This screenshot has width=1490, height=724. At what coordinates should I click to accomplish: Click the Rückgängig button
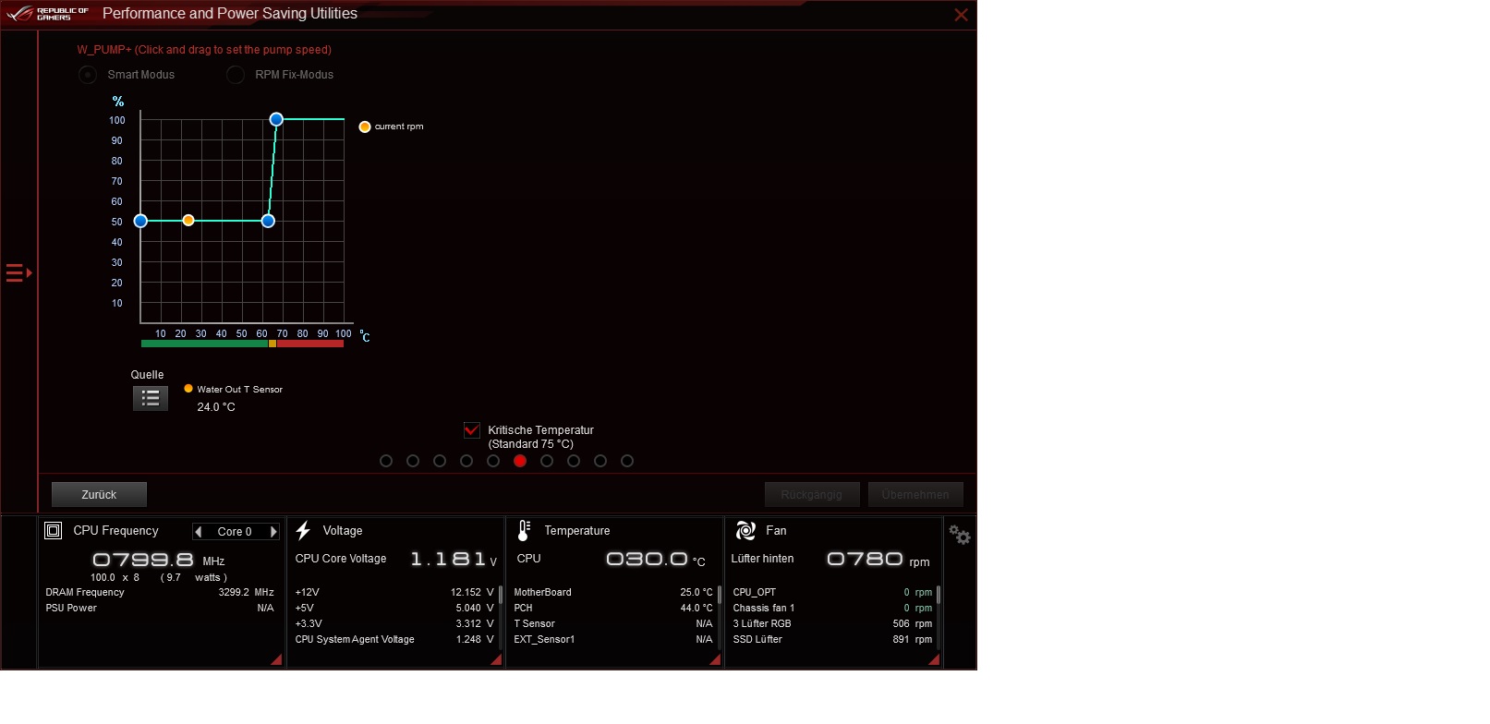pos(812,495)
